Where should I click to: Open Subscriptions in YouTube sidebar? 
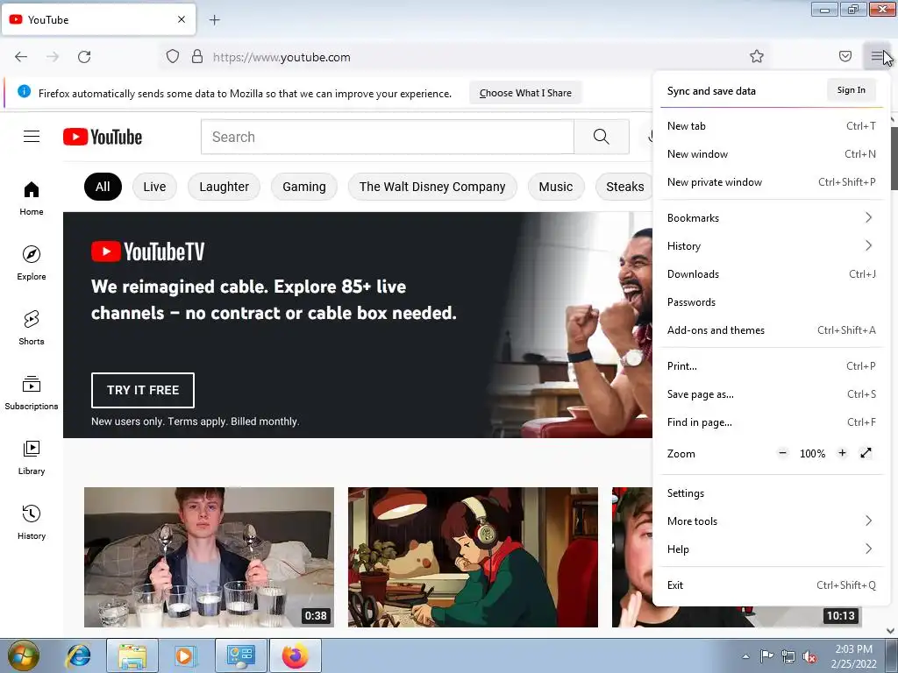[32, 393]
